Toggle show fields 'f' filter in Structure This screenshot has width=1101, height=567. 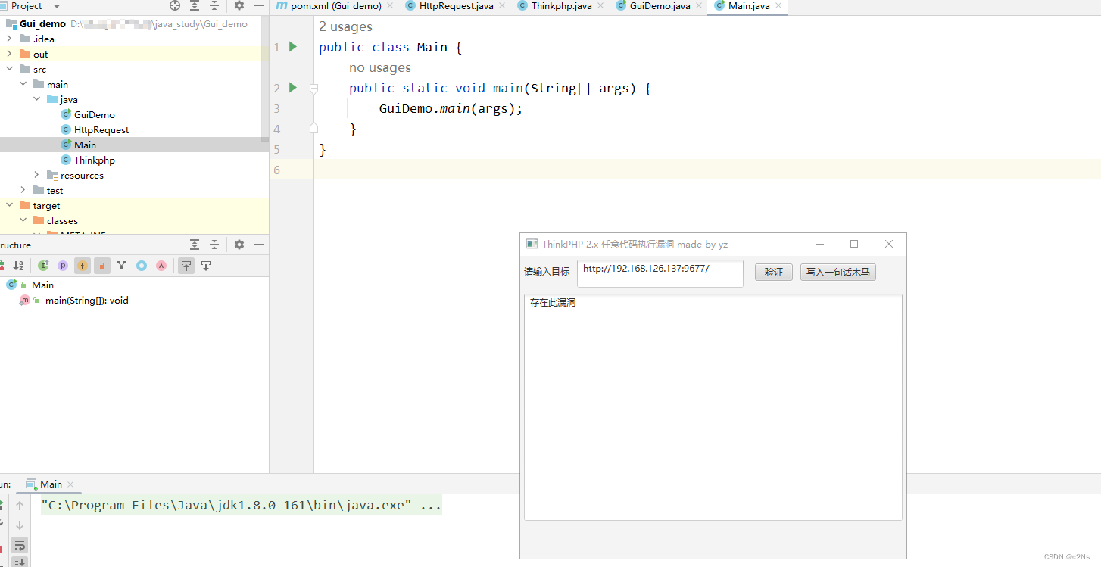coord(83,266)
